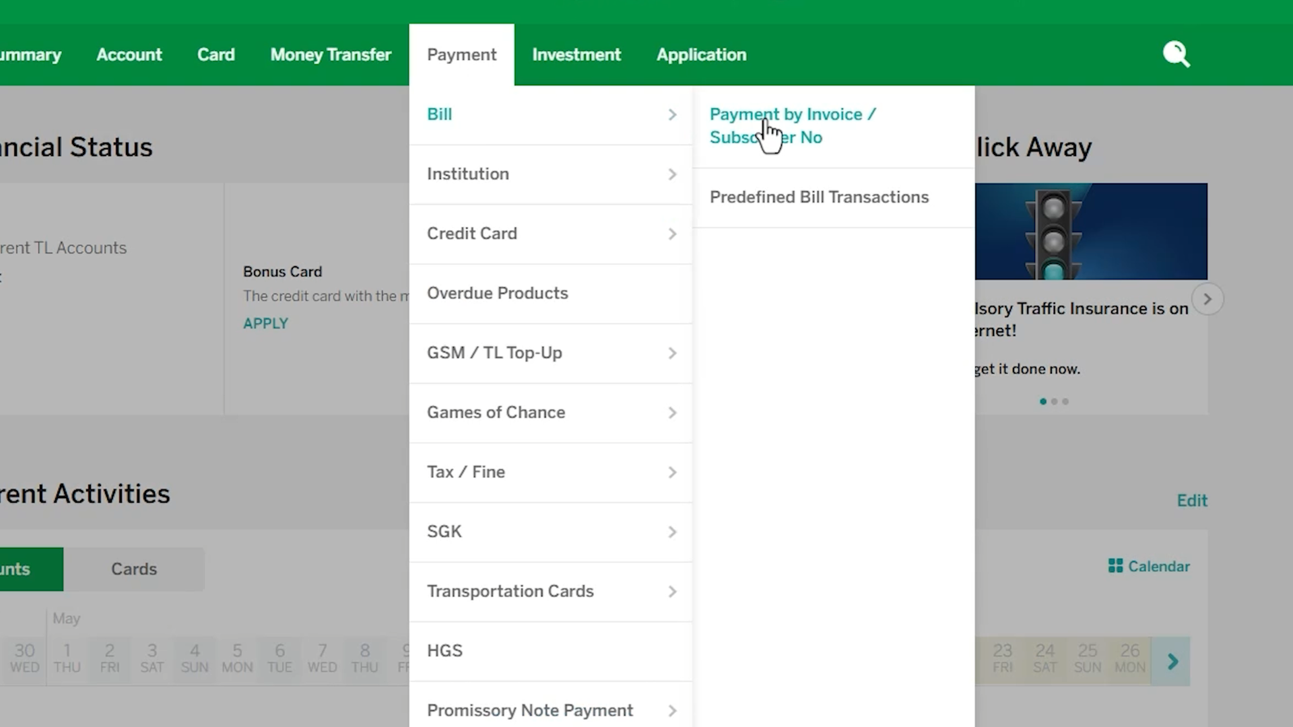1293x727 pixels.
Task: Open the Investment menu
Action: tap(576, 55)
